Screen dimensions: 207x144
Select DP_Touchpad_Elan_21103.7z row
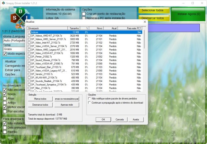85,67
